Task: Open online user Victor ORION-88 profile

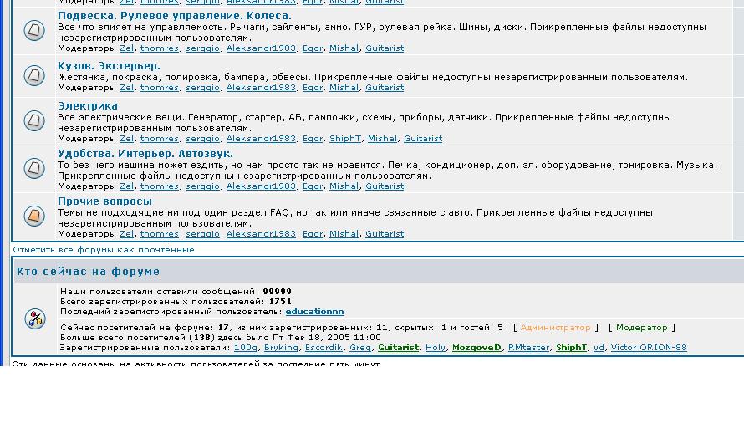Action: [648, 348]
